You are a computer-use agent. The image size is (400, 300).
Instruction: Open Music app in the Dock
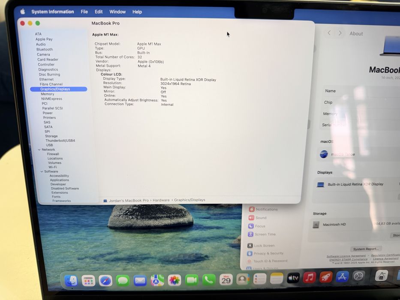pos(309,278)
